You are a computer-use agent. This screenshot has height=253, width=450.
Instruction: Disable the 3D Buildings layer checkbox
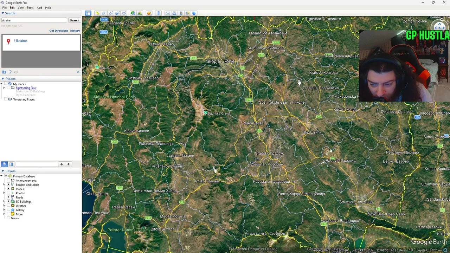pos(8,201)
